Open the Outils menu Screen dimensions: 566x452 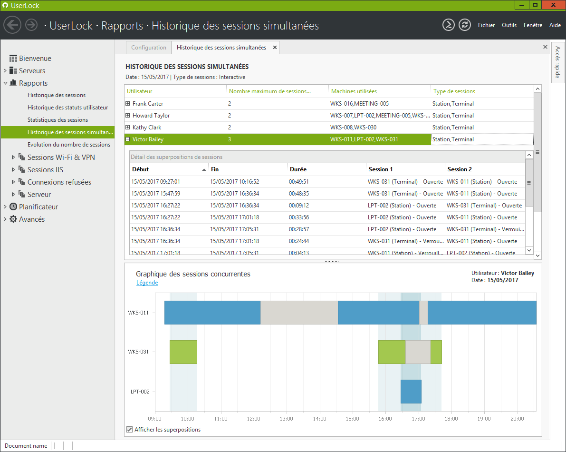509,25
